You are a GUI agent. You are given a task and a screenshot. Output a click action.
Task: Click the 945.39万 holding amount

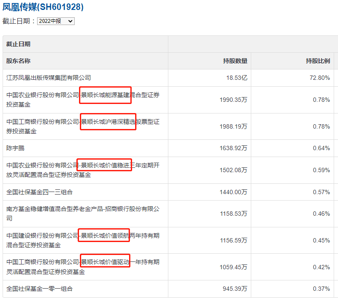click(x=235, y=289)
